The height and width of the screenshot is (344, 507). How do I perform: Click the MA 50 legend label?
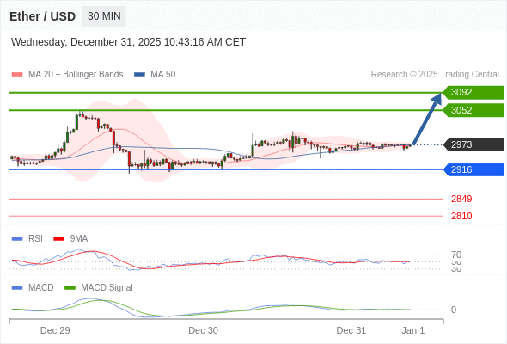coord(163,75)
